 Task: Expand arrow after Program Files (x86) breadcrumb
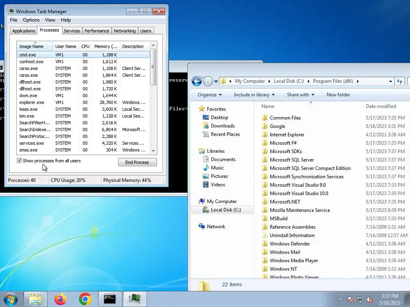[358, 81]
